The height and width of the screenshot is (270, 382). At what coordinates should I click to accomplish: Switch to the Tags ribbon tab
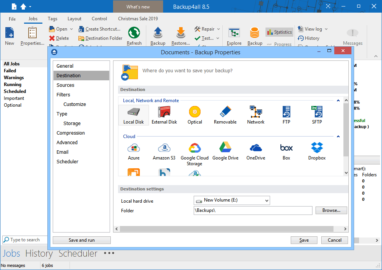point(52,19)
